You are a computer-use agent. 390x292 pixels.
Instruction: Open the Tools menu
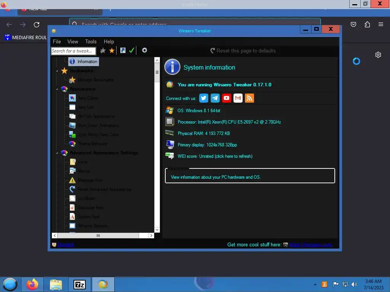[91, 41]
